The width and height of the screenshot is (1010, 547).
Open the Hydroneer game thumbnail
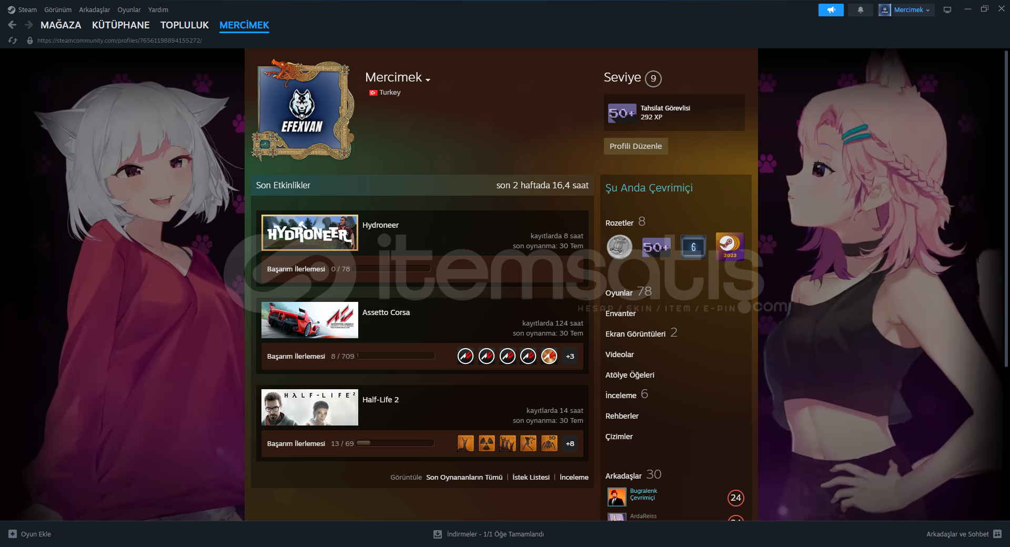click(310, 232)
